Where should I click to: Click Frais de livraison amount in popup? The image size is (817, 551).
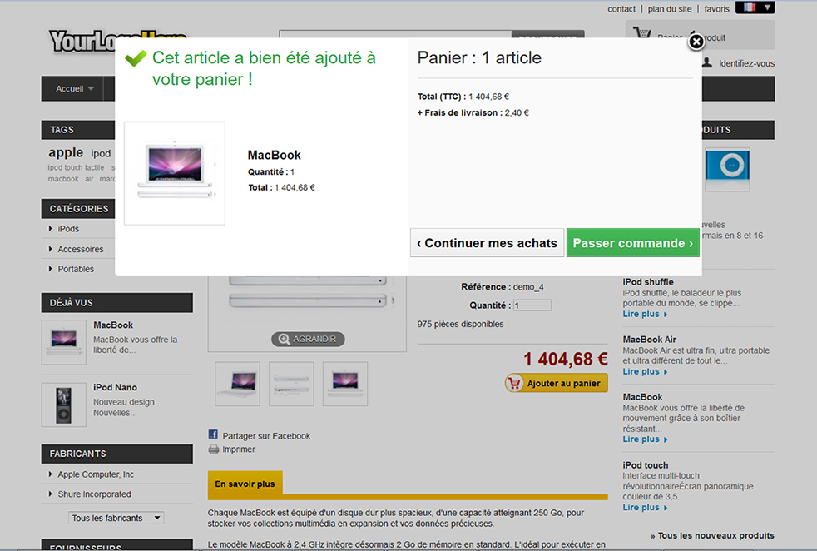click(517, 112)
